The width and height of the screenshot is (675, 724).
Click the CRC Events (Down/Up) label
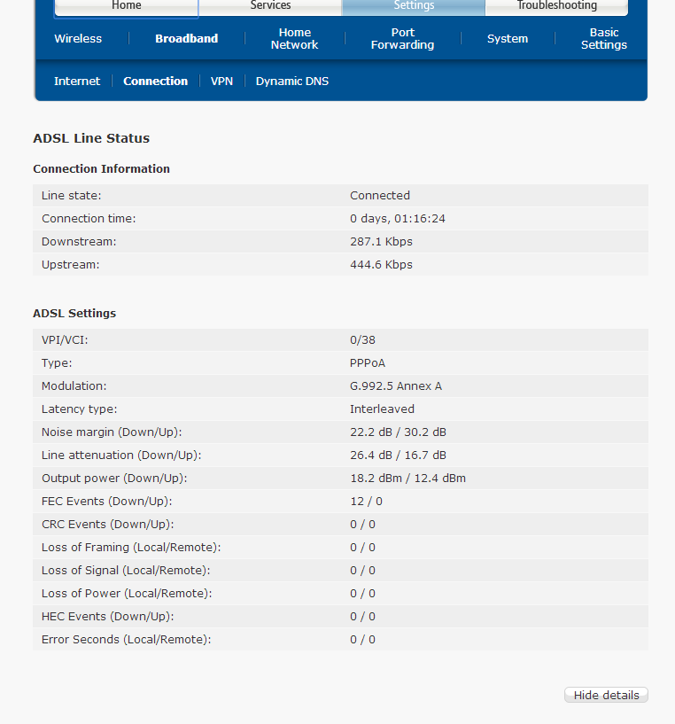point(107,525)
